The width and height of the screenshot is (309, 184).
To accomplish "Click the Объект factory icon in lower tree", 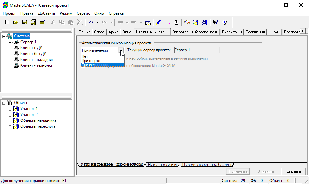I will pyautogui.click(x=10, y=103).
